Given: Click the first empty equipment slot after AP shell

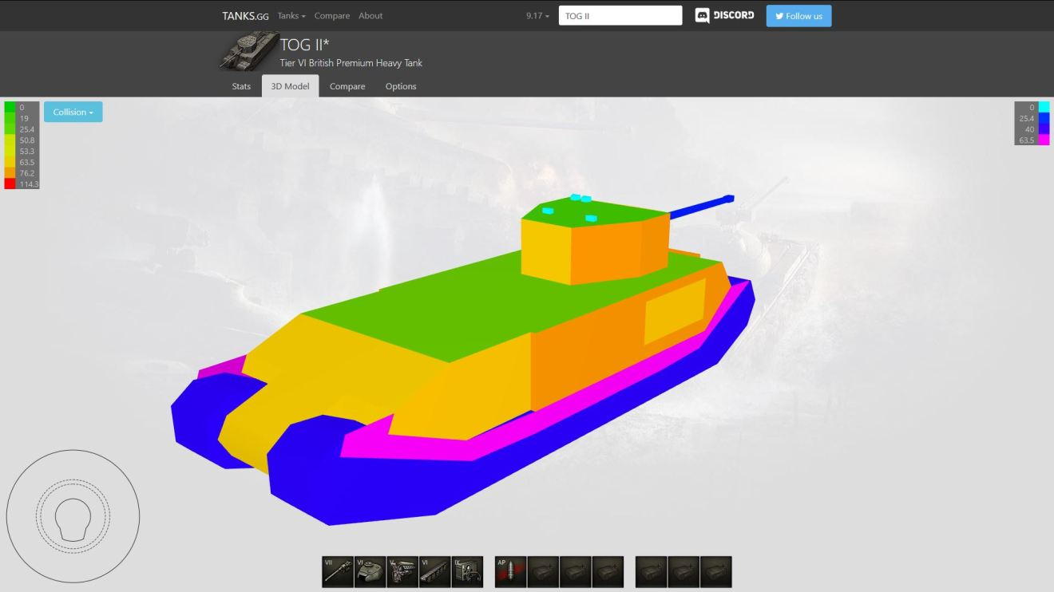Looking at the screenshot, I should coord(543,572).
